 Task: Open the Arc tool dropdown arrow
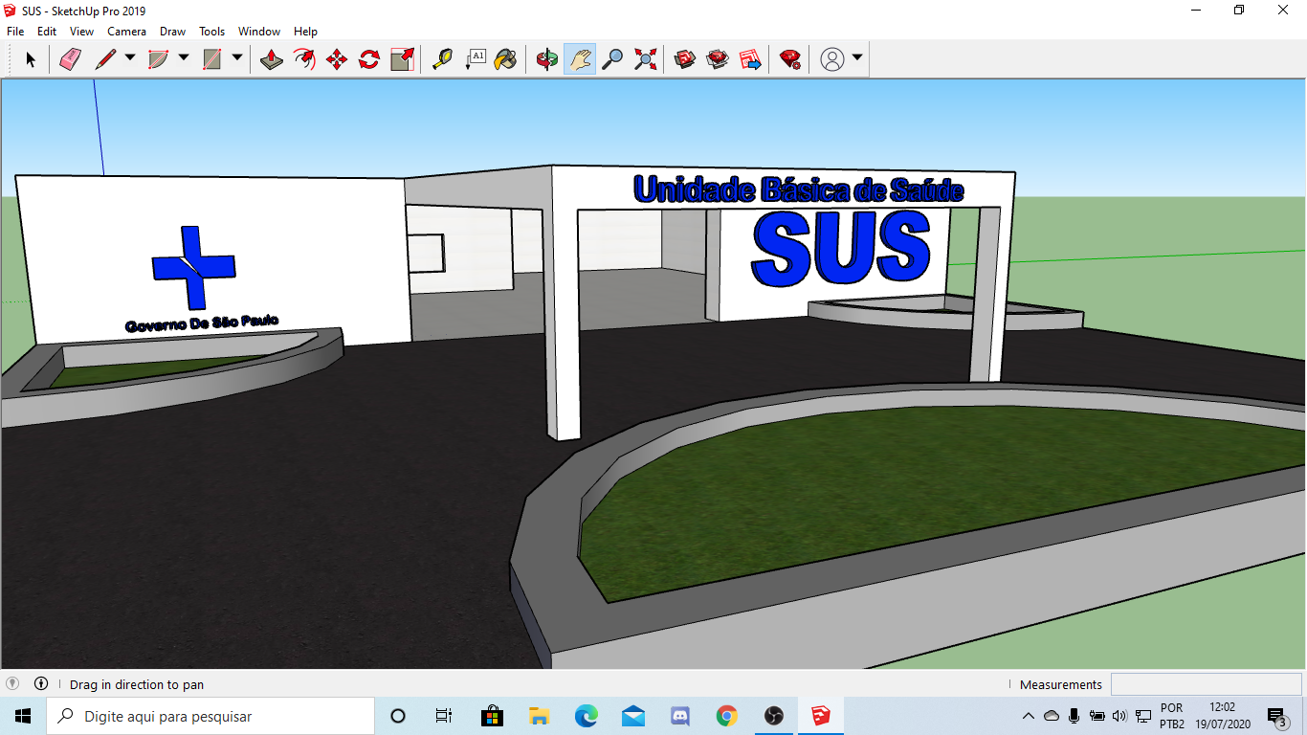(184, 58)
